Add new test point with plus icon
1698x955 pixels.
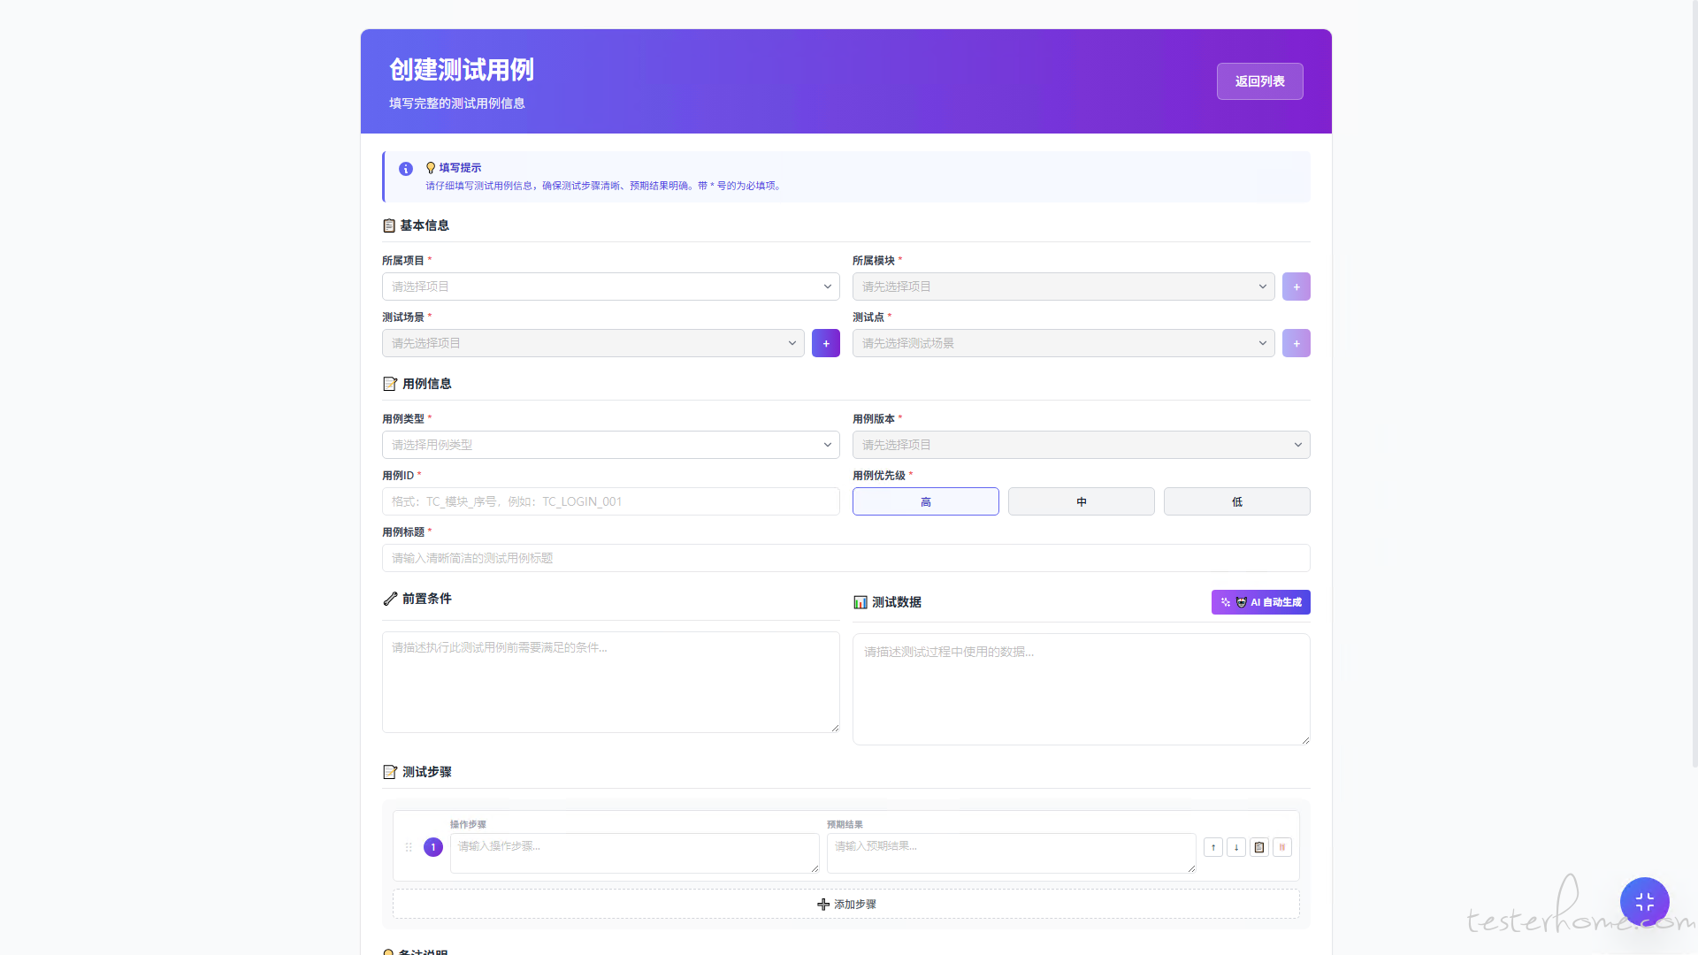1296,343
